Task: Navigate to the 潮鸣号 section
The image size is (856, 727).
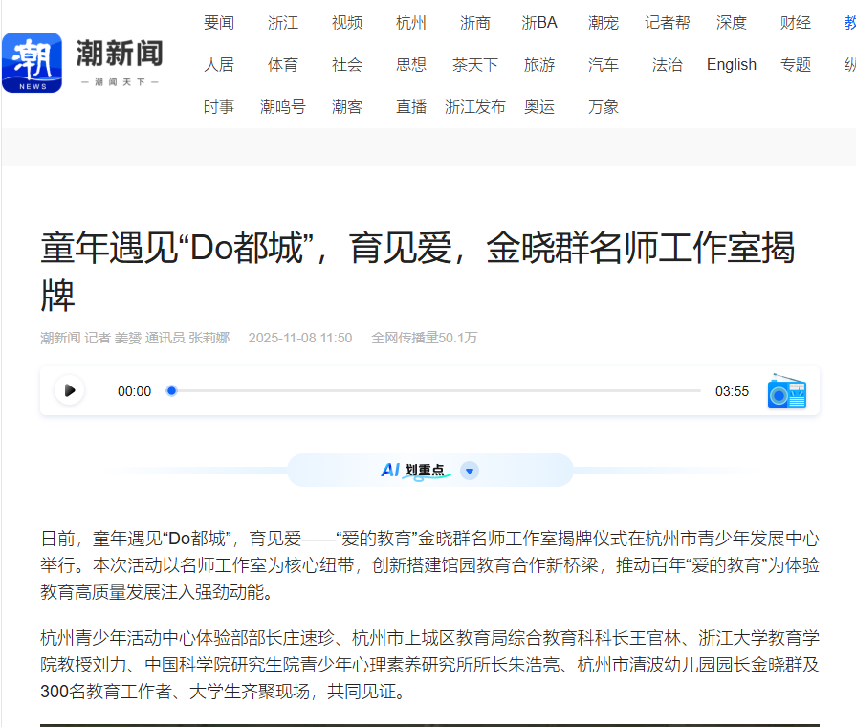Action: (x=283, y=107)
